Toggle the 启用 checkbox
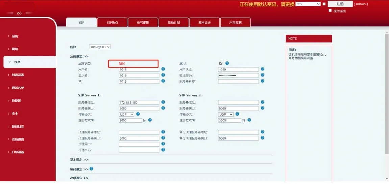Viewport: 389px width, 184px height. click(221, 63)
